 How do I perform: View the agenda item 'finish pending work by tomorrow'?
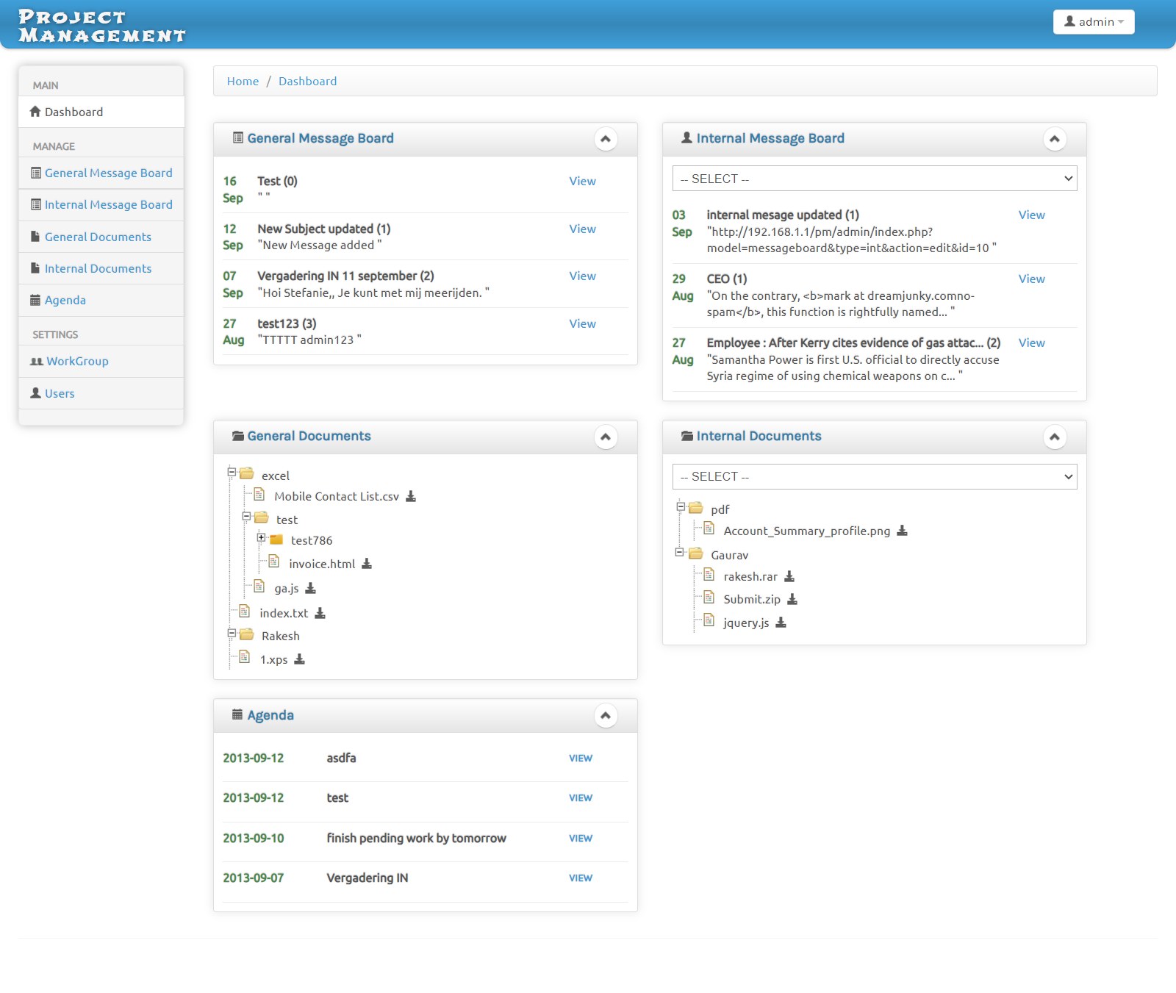coord(581,838)
